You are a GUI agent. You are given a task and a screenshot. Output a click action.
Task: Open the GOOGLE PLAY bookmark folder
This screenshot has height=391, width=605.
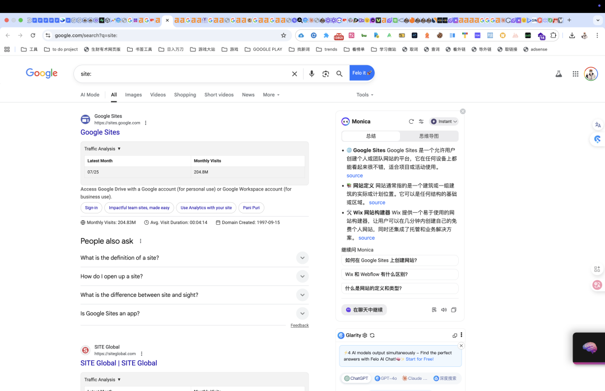tap(263, 49)
